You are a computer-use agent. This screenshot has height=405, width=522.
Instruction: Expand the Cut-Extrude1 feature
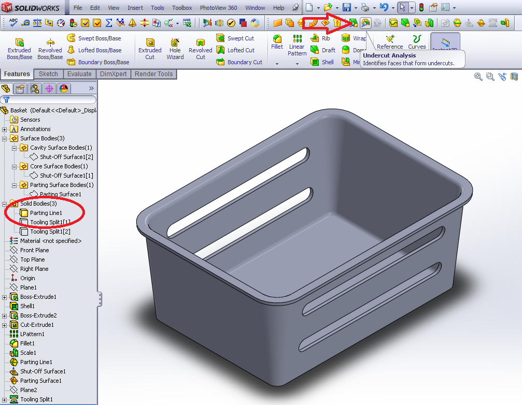4,325
